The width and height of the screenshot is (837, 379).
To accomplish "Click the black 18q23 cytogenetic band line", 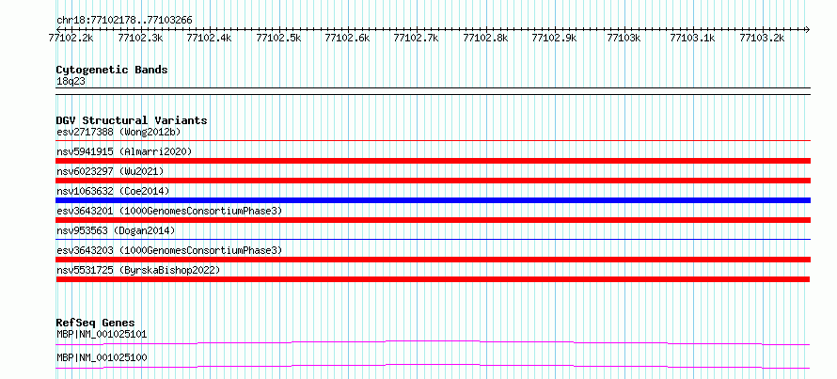I will (433, 90).
